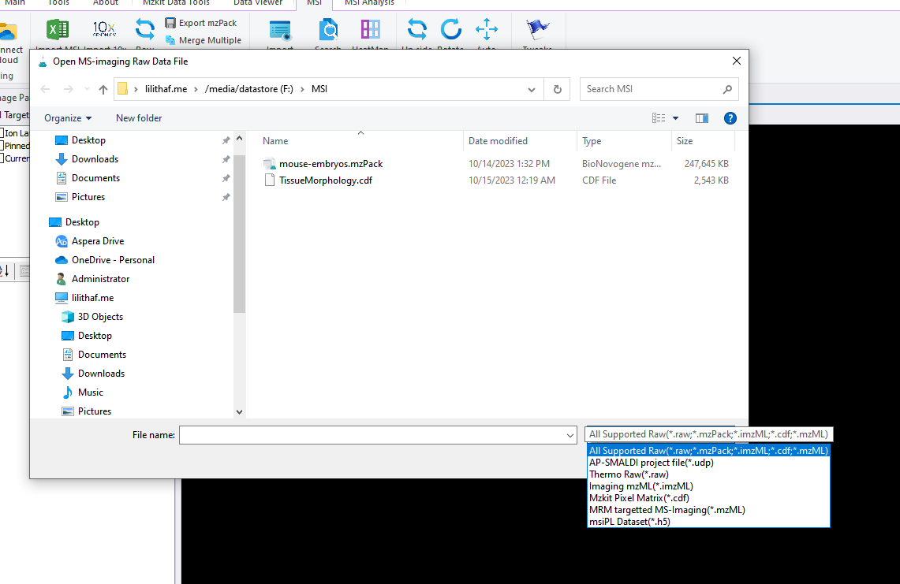Click the Auto arrows icon

[487, 30]
